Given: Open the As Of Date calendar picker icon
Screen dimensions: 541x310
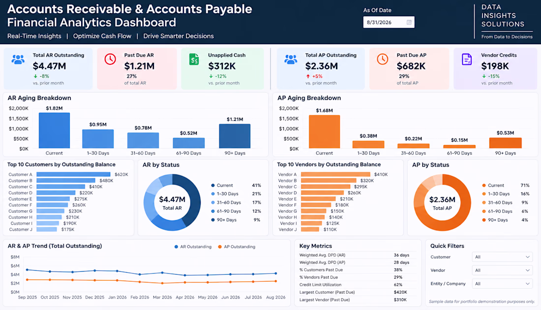Looking at the screenshot, I should click(x=409, y=23).
